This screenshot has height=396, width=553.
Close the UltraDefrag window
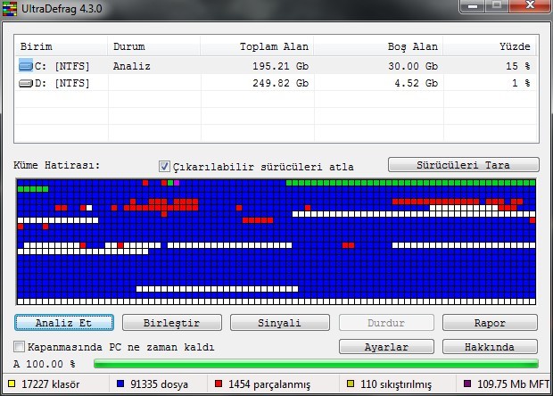pyautogui.click(x=530, y=5)
